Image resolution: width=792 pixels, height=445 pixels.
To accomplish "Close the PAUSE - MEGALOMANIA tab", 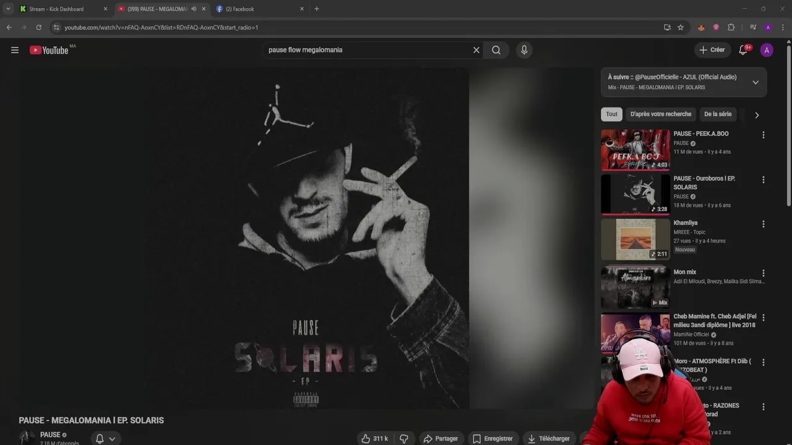I will pos(204,9).
